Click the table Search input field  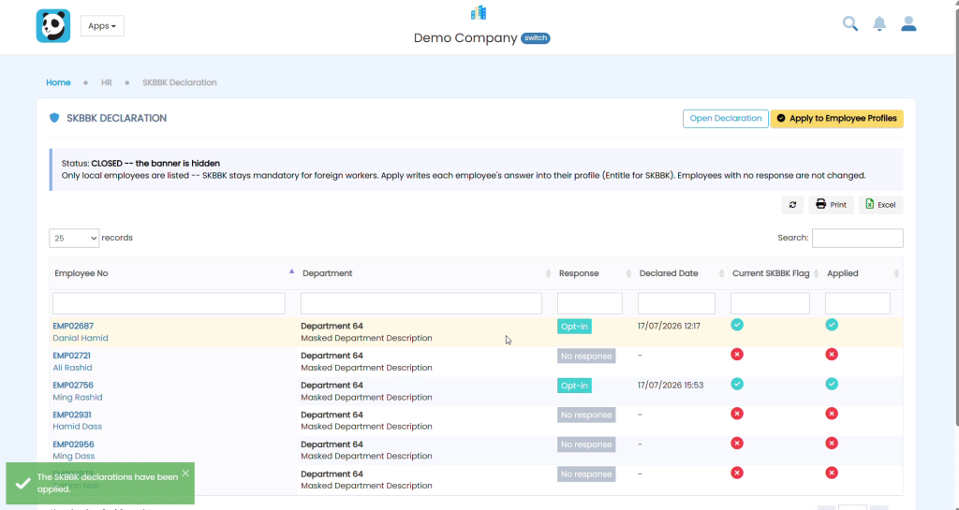coord(858,239)
